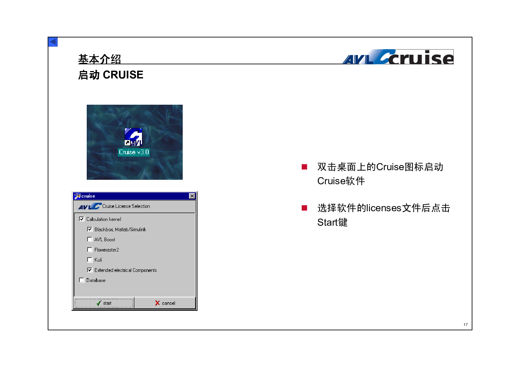The height and width of the screenshot is (367, 520).
Task: Close the cruise license dialog
Action: (x=192, y=196)
